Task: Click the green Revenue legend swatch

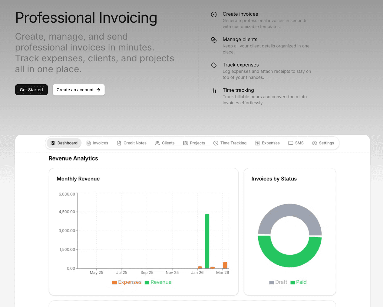Action: (x=147, y=283)
